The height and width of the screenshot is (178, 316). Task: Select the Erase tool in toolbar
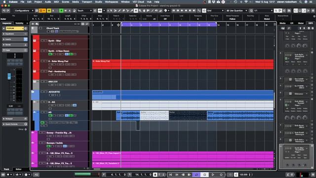click(x=123, y=10)
